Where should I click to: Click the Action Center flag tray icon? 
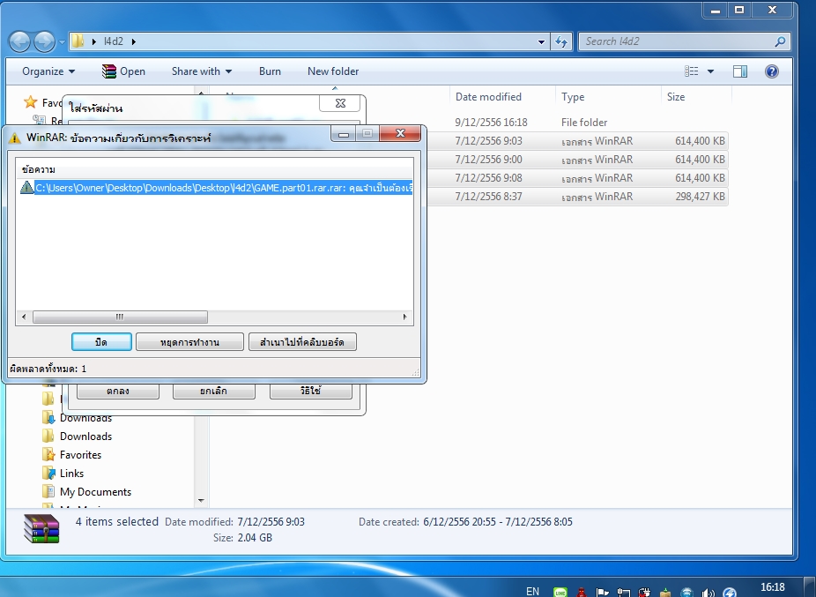coord(602,593)
